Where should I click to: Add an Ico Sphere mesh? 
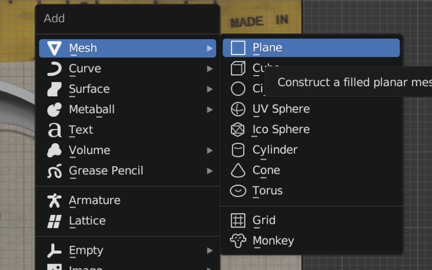(x=311, y=129)
